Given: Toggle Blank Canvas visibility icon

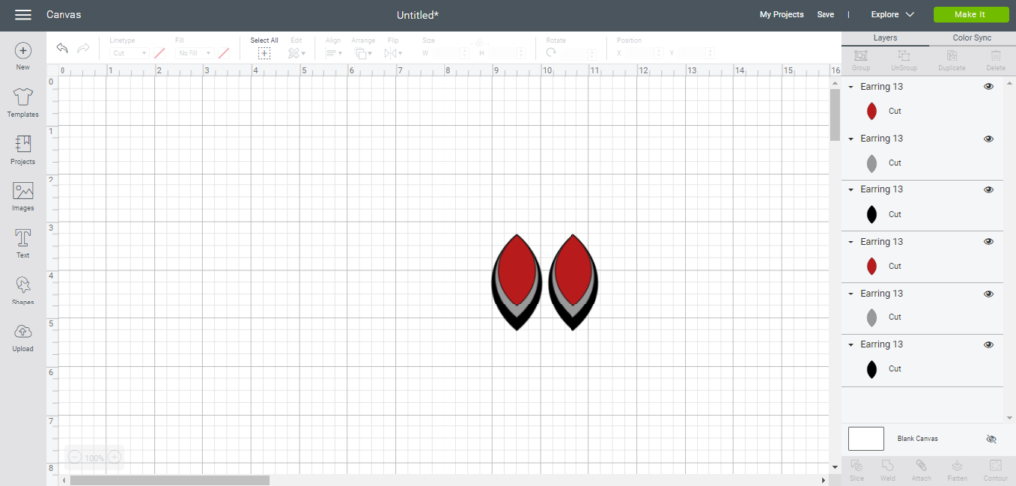Looking at the screenshot, I should 991,438.
